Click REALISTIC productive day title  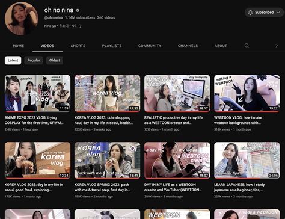173,120
